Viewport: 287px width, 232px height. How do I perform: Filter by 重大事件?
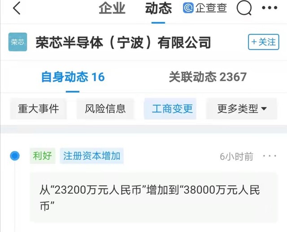[x=39, y=109]
